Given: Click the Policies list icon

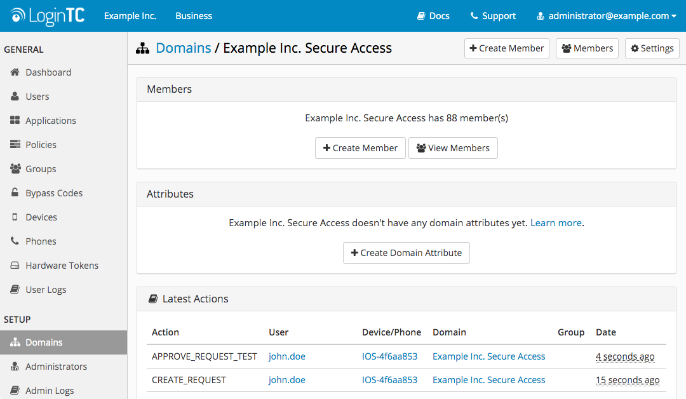Looking at the screenshot, I should pyautogui.click(x=15, y=144).
